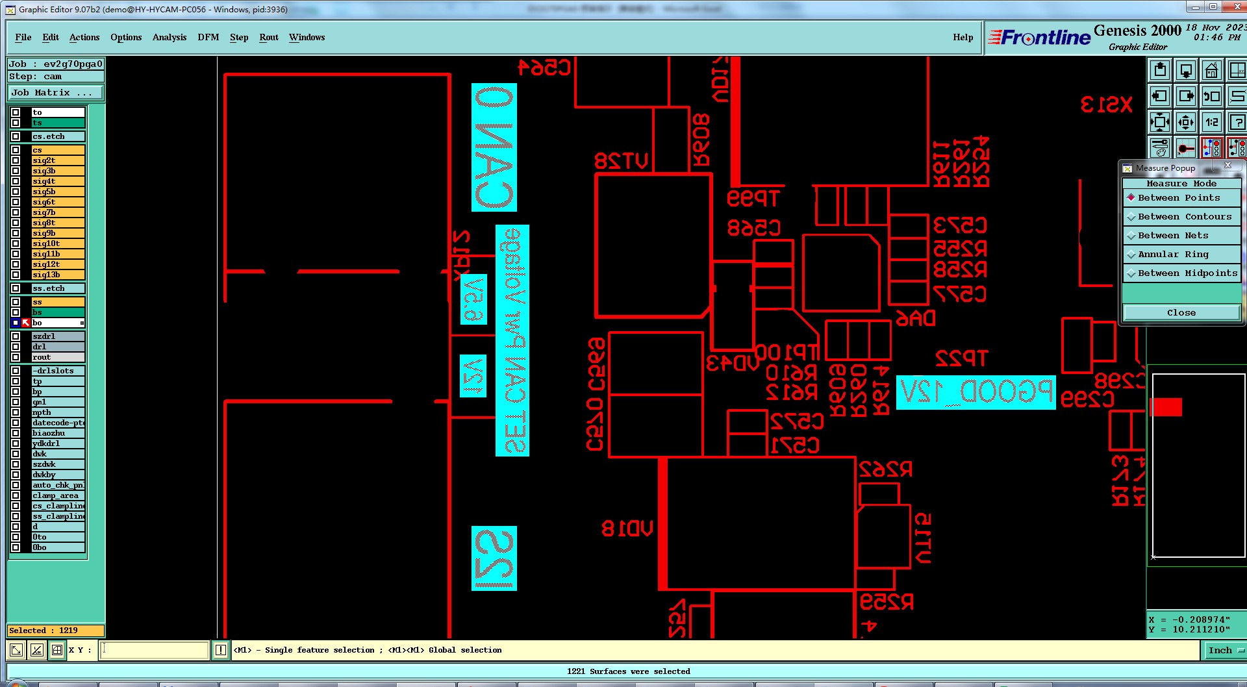
Task: Open the tools palette wrench icon
Action: 1160,147
